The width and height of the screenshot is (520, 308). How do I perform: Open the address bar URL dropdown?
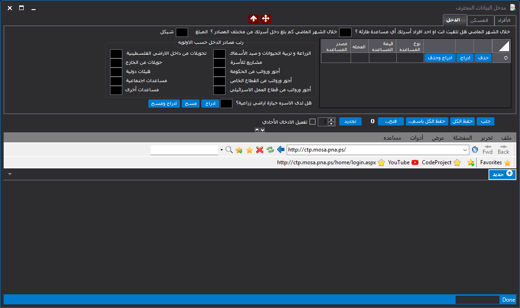click(465, 150)
